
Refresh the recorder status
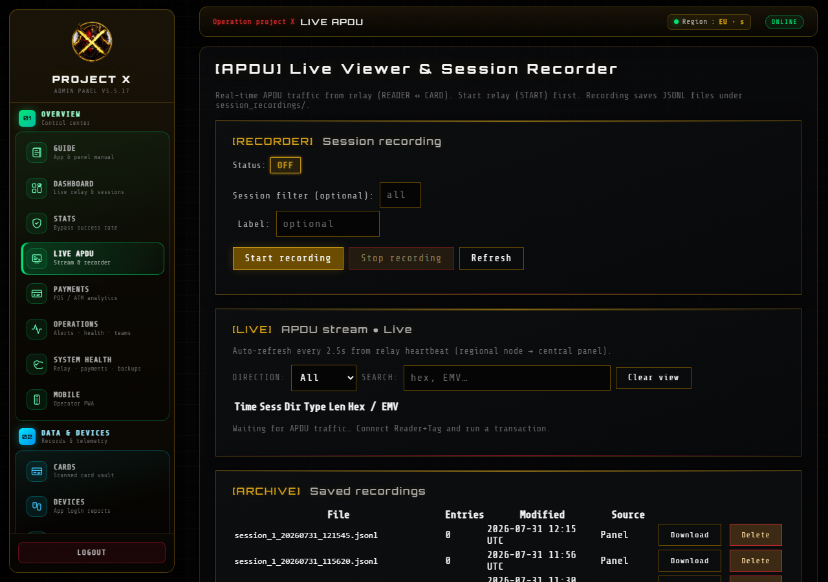tap(492, 258)
